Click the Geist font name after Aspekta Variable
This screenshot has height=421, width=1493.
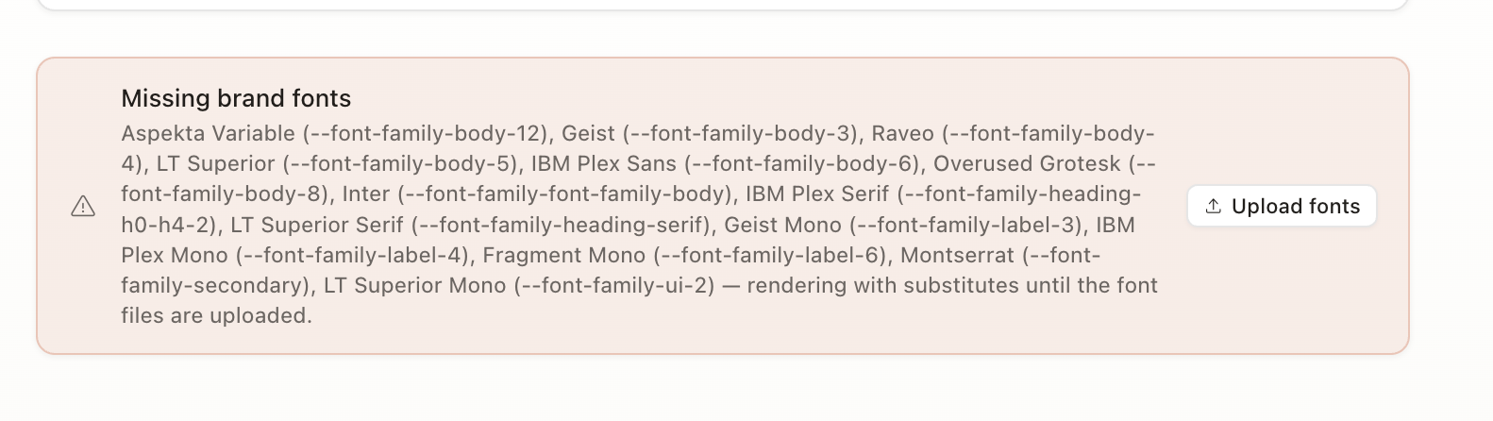pos(589,133)
